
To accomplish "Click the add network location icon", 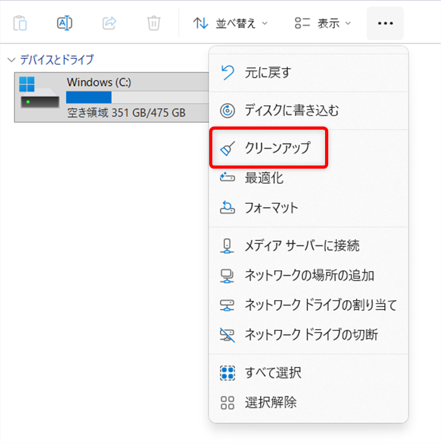I will (x=227, y=276).
